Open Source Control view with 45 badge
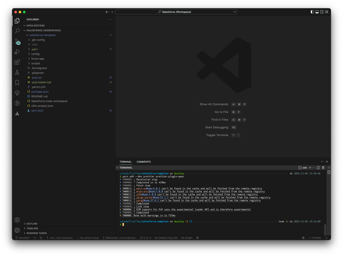343x256 pixels. [x=17, y=41]
